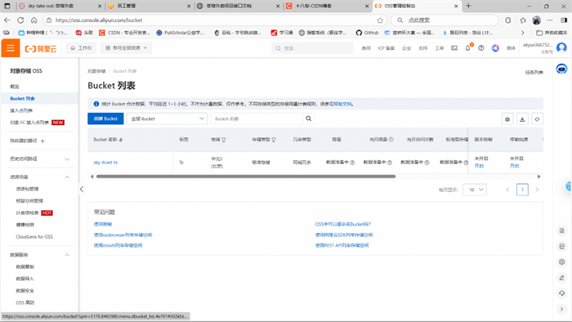Open new browser tab

coord(469,6)
